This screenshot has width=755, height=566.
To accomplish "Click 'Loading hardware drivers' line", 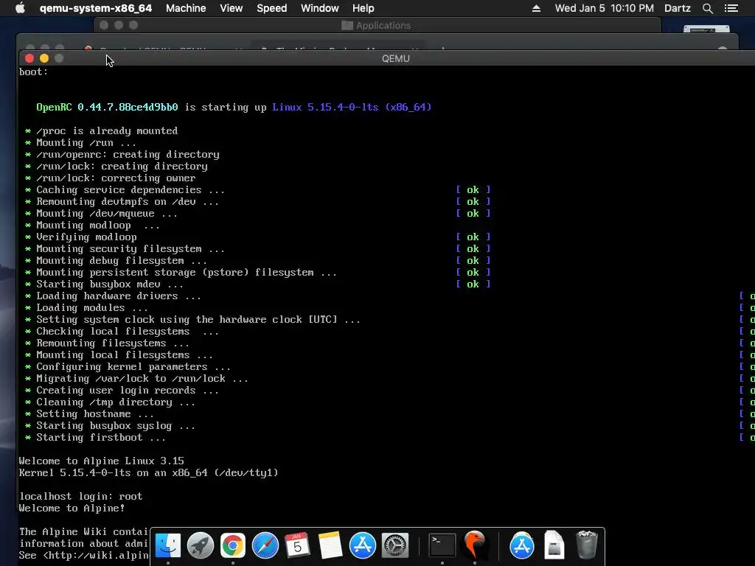I will pyautogui.click(x=119, y=296).
